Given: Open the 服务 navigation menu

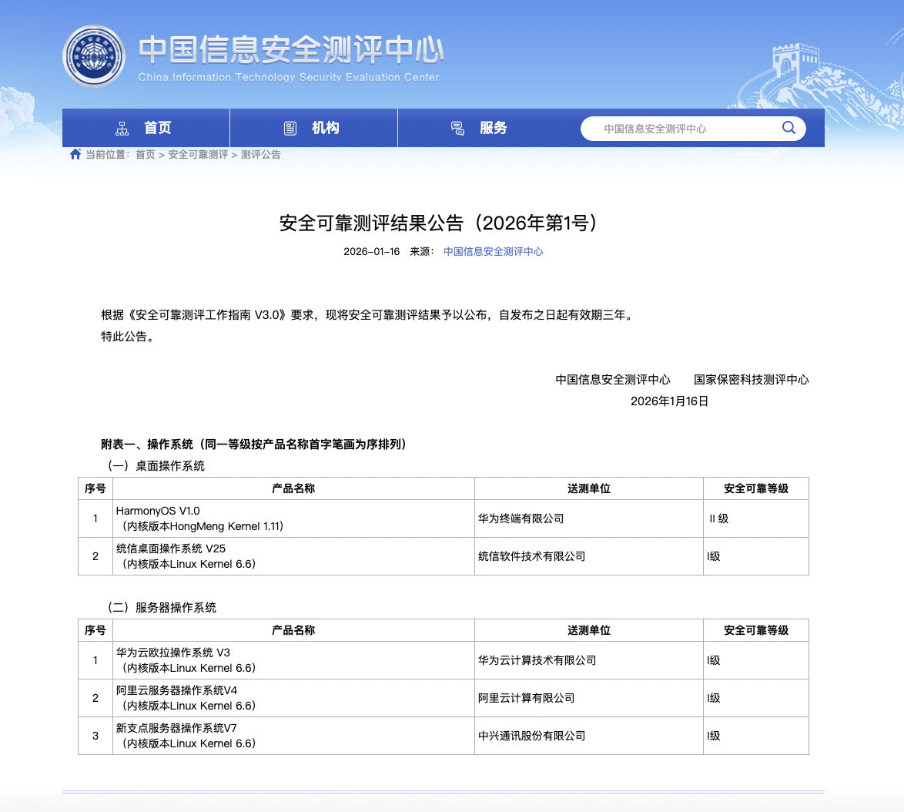Looking at the screenshot, I should [493, 128].
